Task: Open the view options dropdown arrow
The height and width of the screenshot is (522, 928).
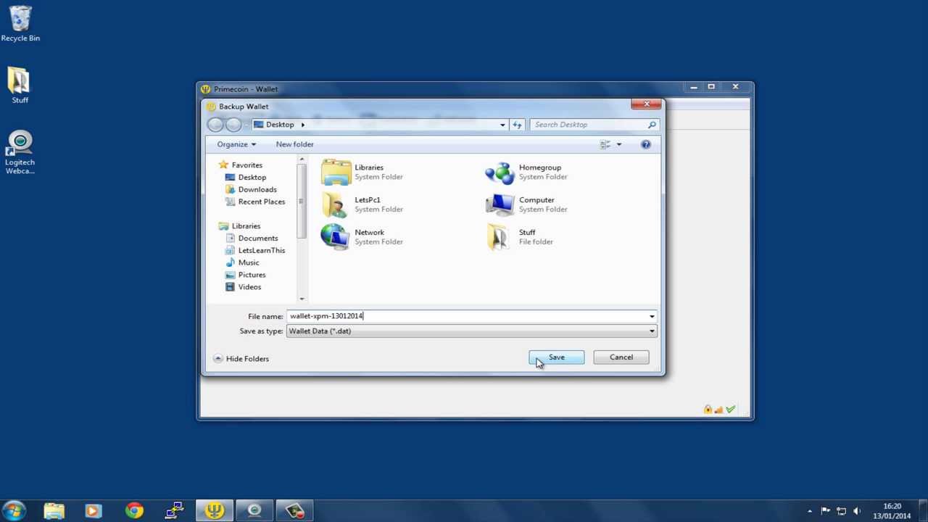Action: coord(618,144)
